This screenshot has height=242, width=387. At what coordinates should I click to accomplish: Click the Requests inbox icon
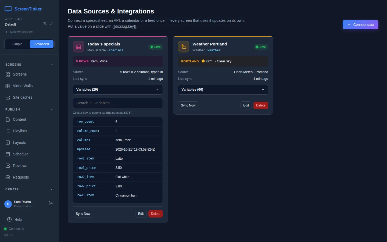pyautogui.click(x=8, y=177)
